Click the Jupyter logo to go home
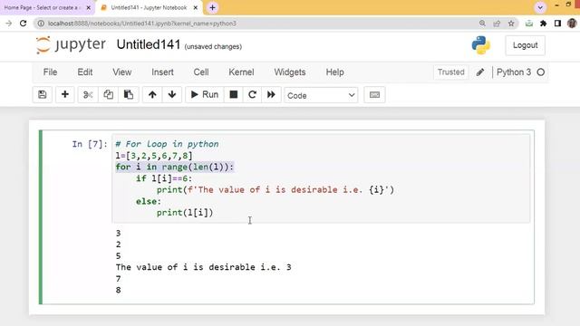580x326 pixels. click(x=71, y=45)
